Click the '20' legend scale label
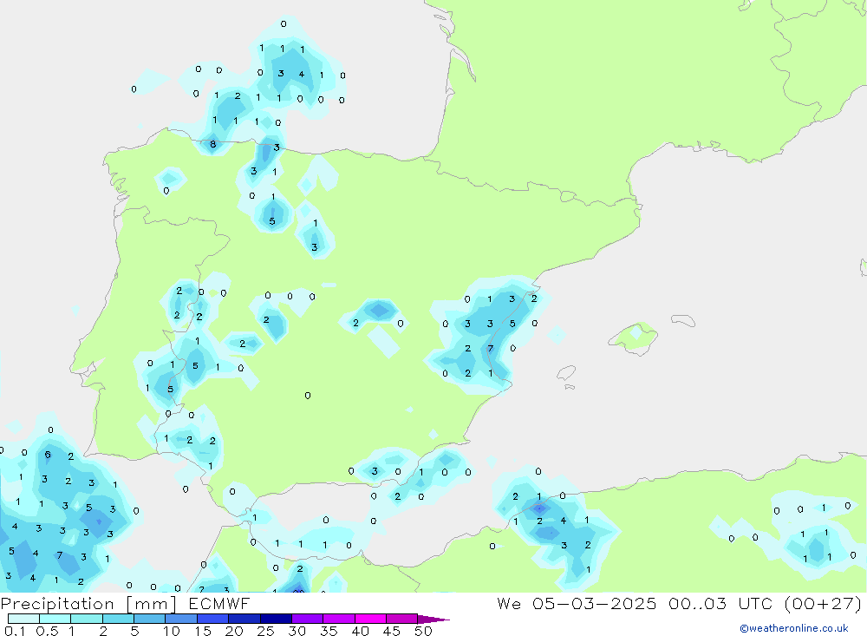The image size is (867, 636). [234, 631]
